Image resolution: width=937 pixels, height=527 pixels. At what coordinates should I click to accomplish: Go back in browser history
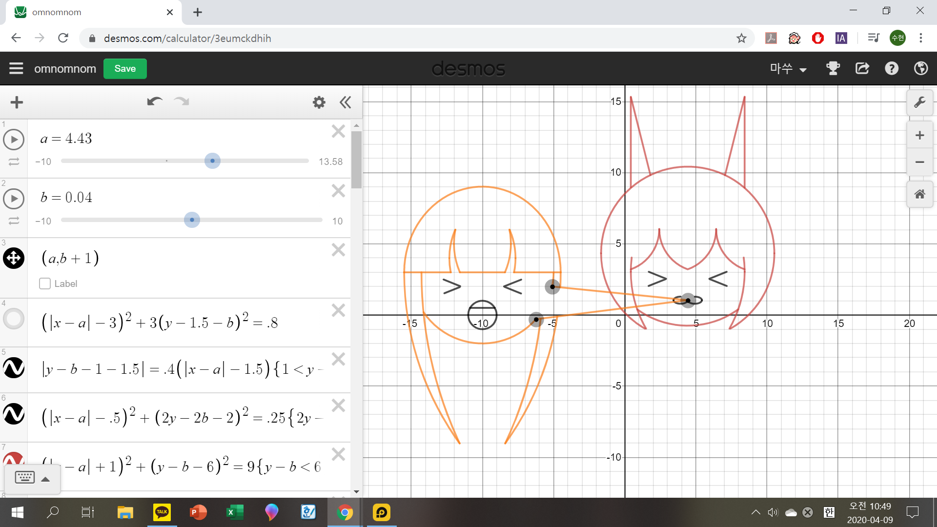coord(16,38)
